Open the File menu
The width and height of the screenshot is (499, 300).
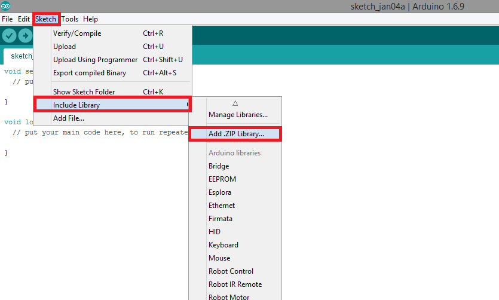(x=7, y=19)
